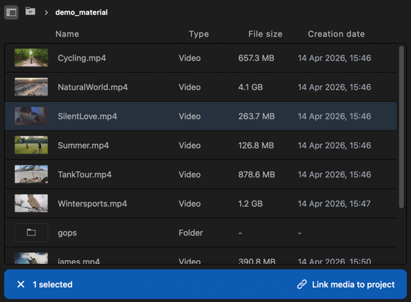Clear selection with the X icon

[21, 284]
